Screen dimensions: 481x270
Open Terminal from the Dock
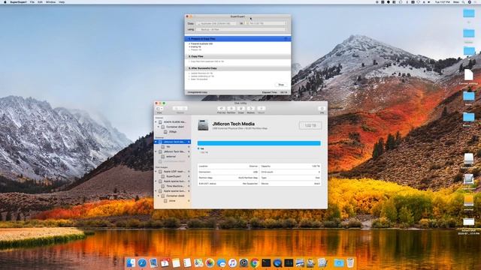pos(266,262)
